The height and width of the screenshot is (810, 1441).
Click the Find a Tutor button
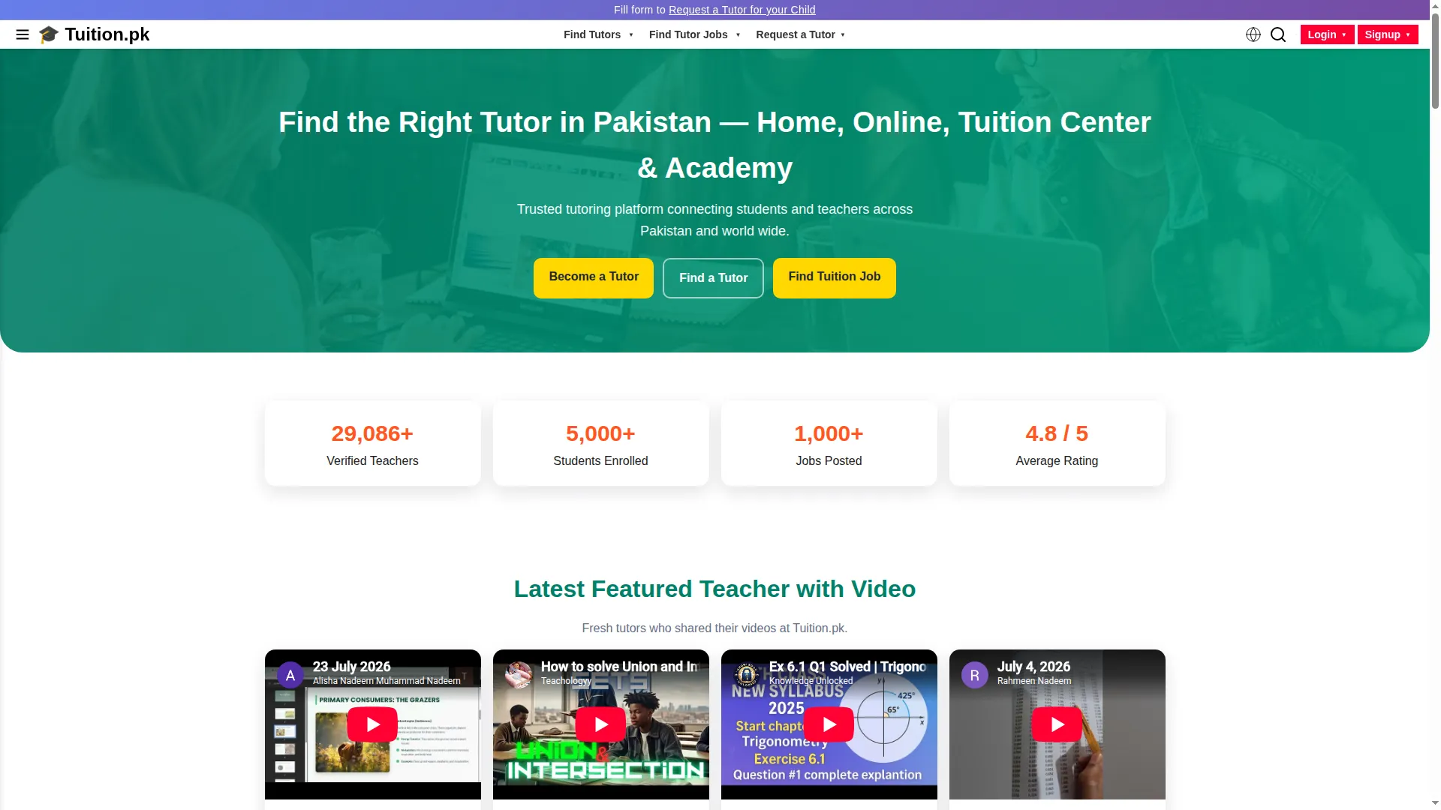pos(713,278)
